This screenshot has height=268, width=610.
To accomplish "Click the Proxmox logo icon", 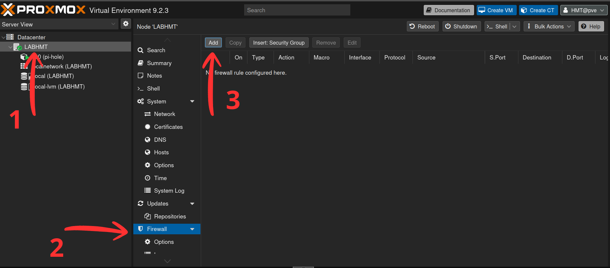I will [8, 10].
